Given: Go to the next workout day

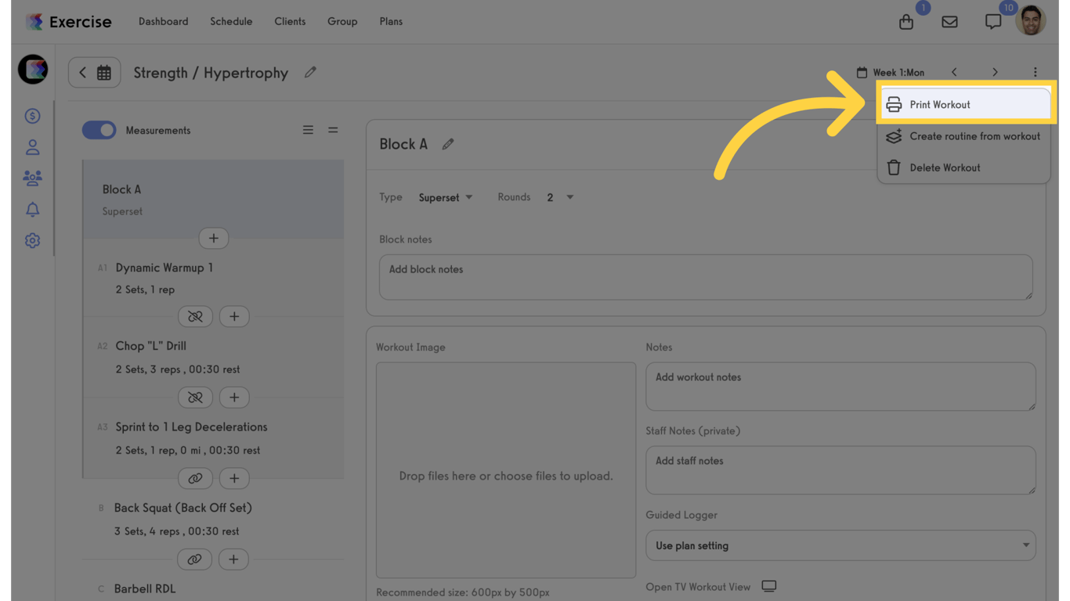Looking at the screenshot, I should point(995,72).
